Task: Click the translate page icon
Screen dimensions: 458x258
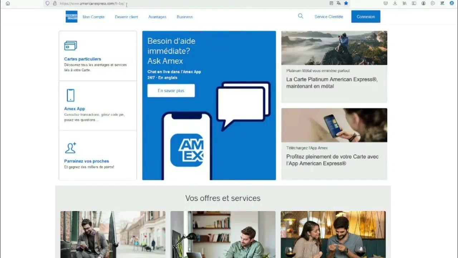Action: [x=338, y=3]
